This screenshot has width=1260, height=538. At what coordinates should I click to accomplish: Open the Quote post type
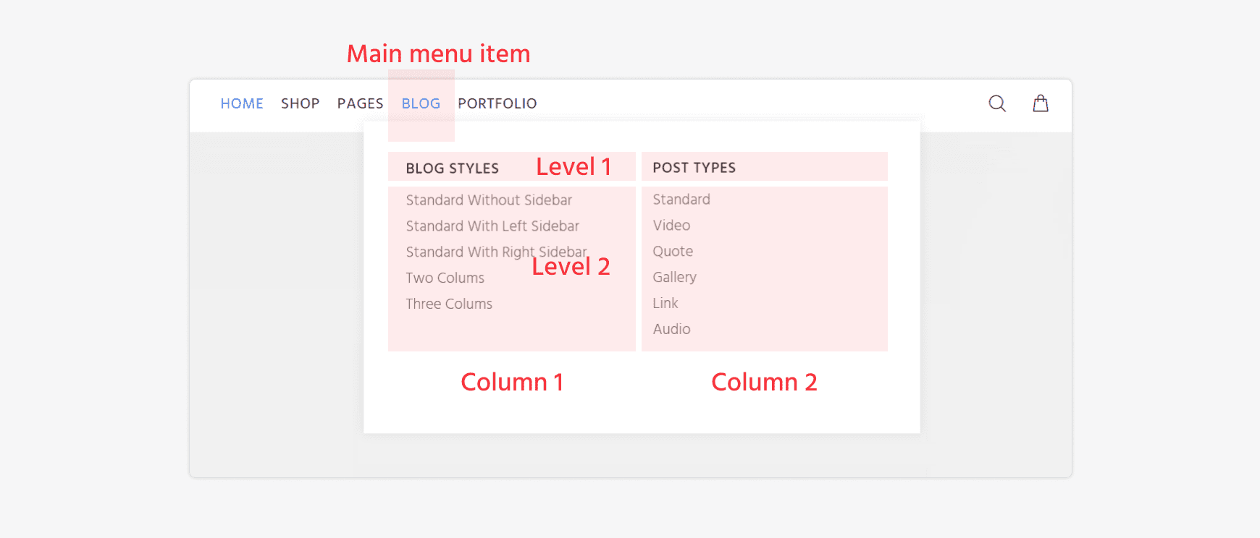673,251
